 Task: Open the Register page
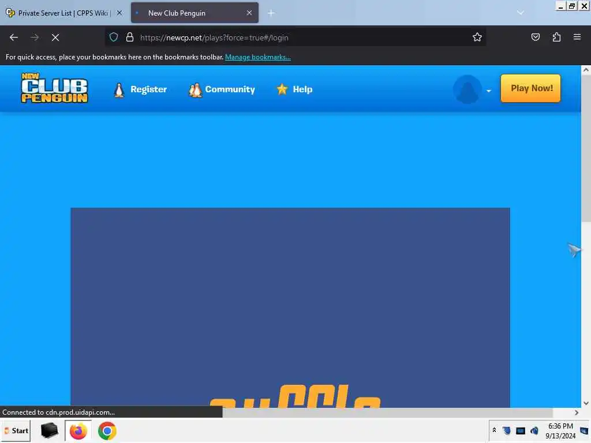click(140, 89)
